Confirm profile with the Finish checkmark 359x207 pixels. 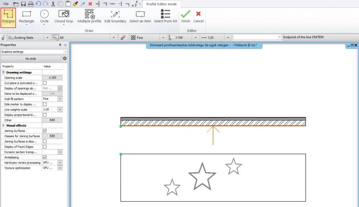point(185,16)
